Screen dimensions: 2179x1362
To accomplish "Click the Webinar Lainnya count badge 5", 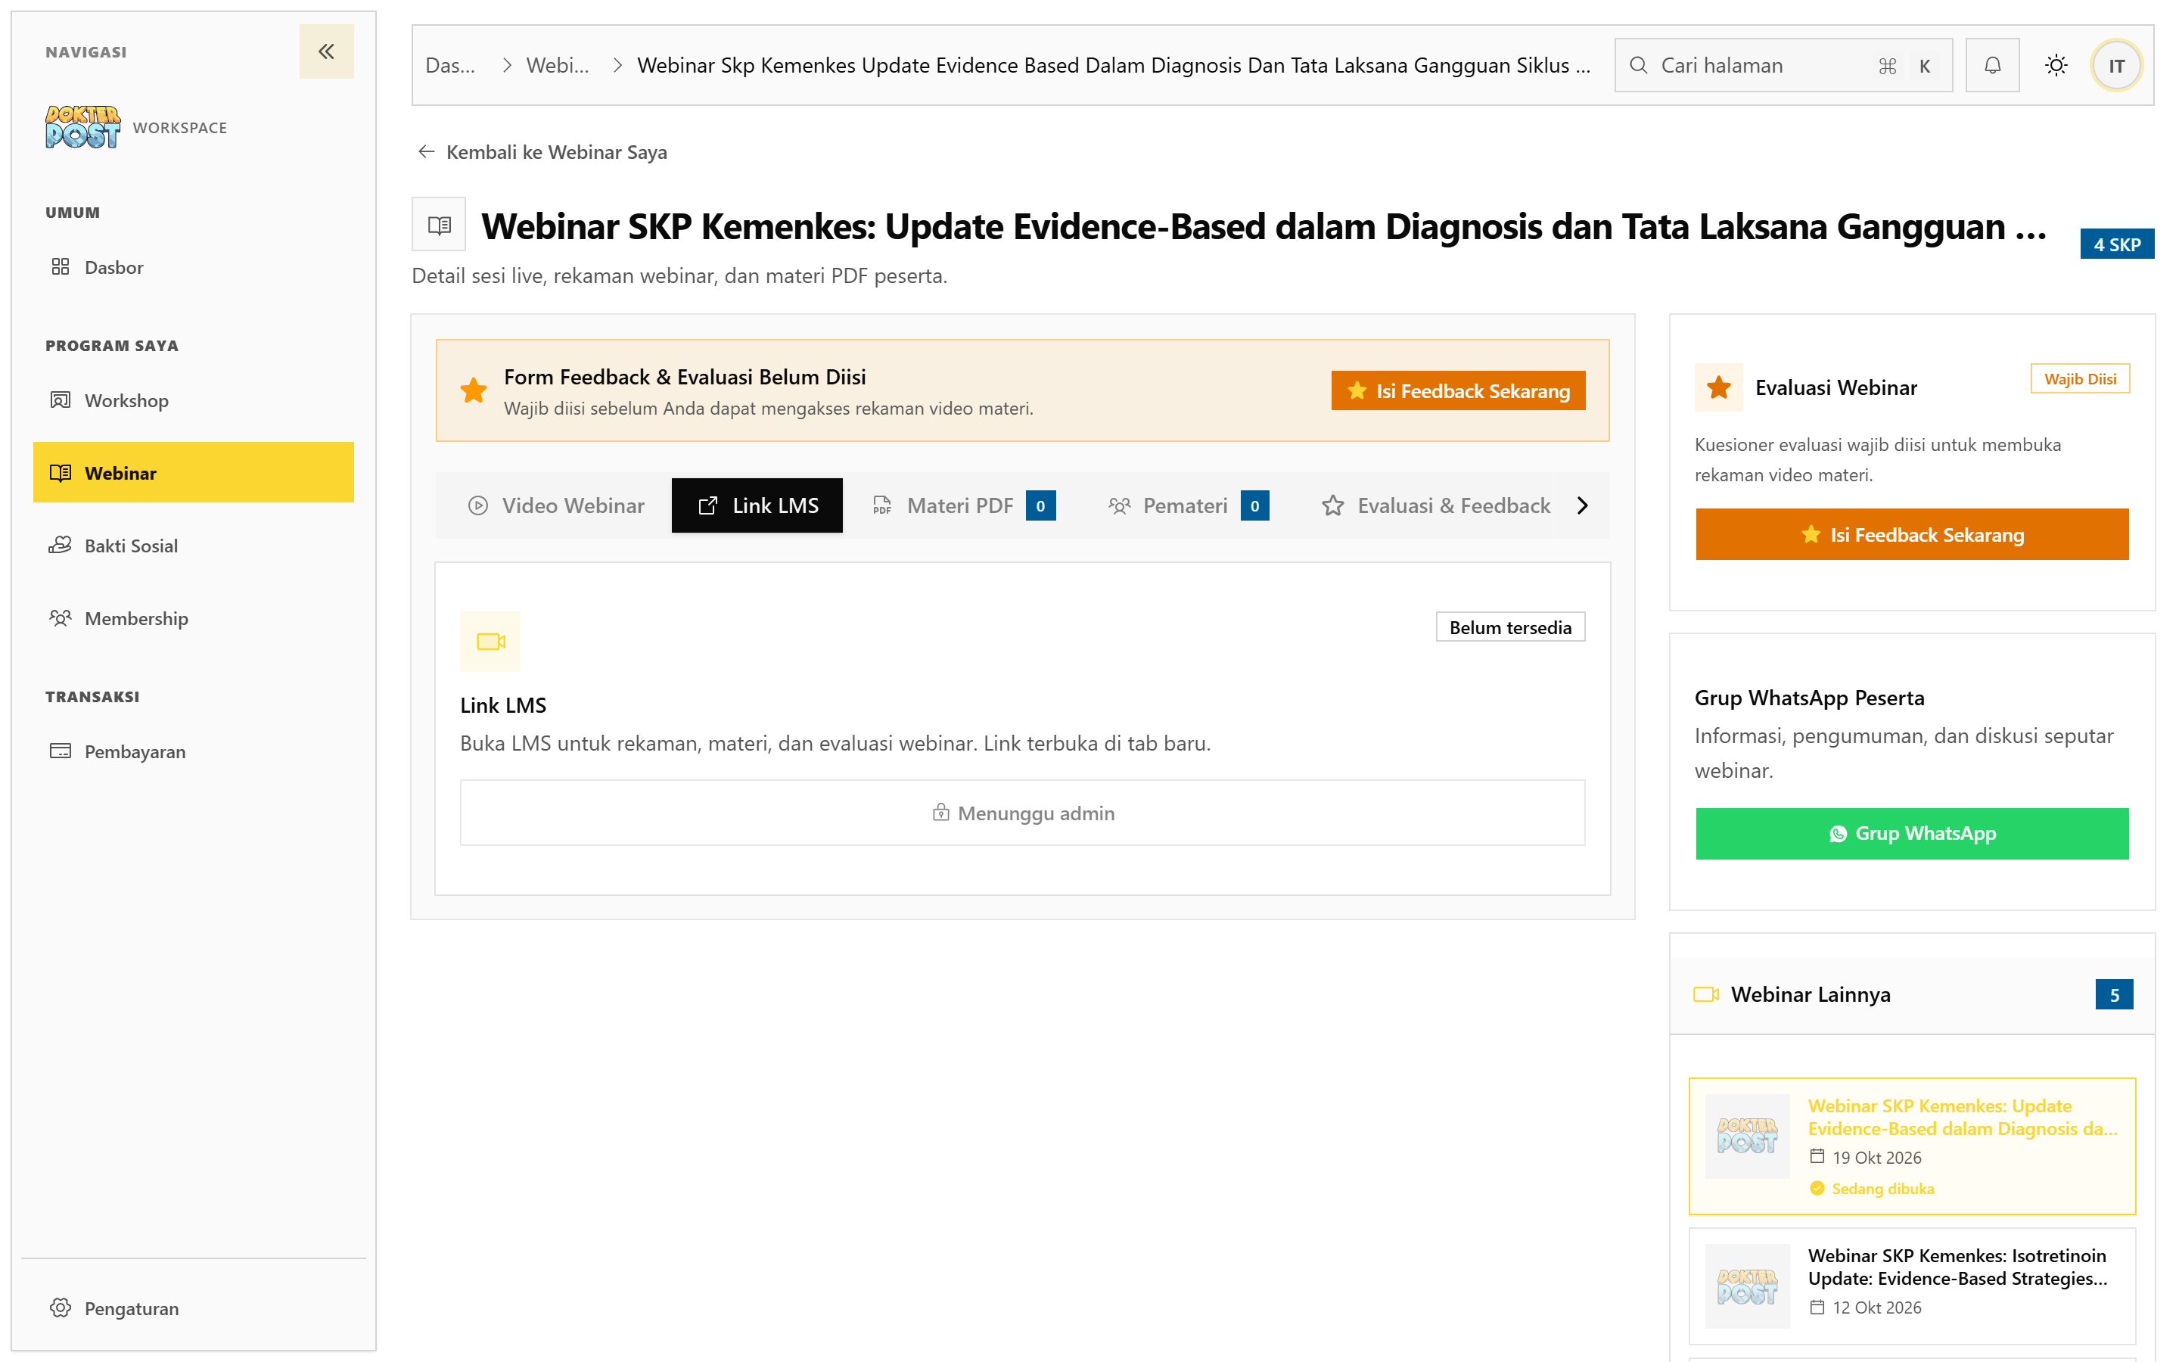I will [x=2113, y=994].
